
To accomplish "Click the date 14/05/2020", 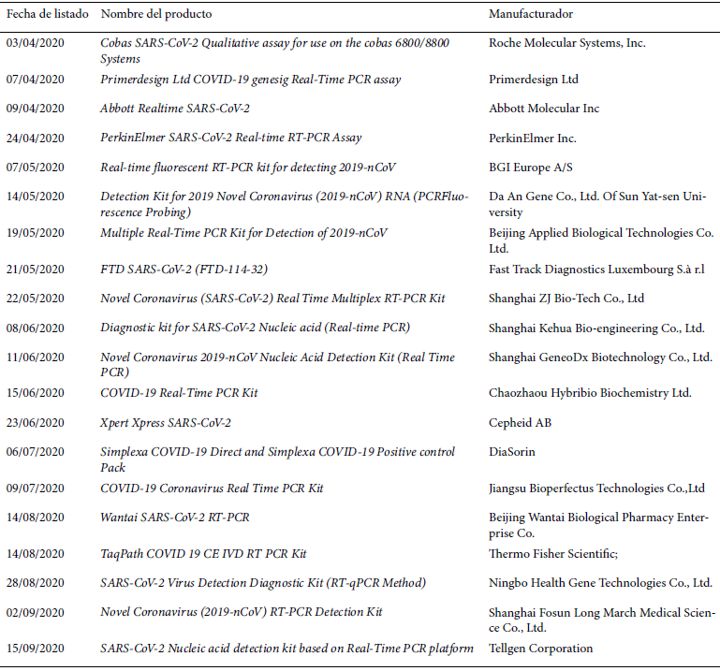I will (36, 197).
